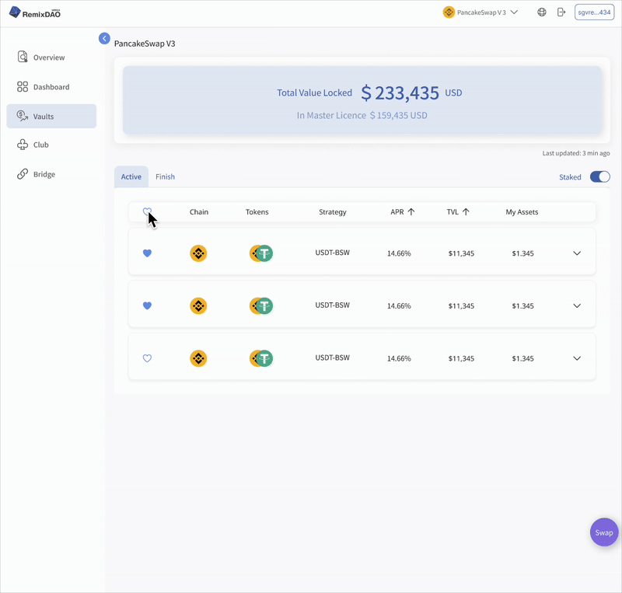Click first row 14.66% APR value
The height and width of the screenshot is (593, 622).
[x=399, y=253]
